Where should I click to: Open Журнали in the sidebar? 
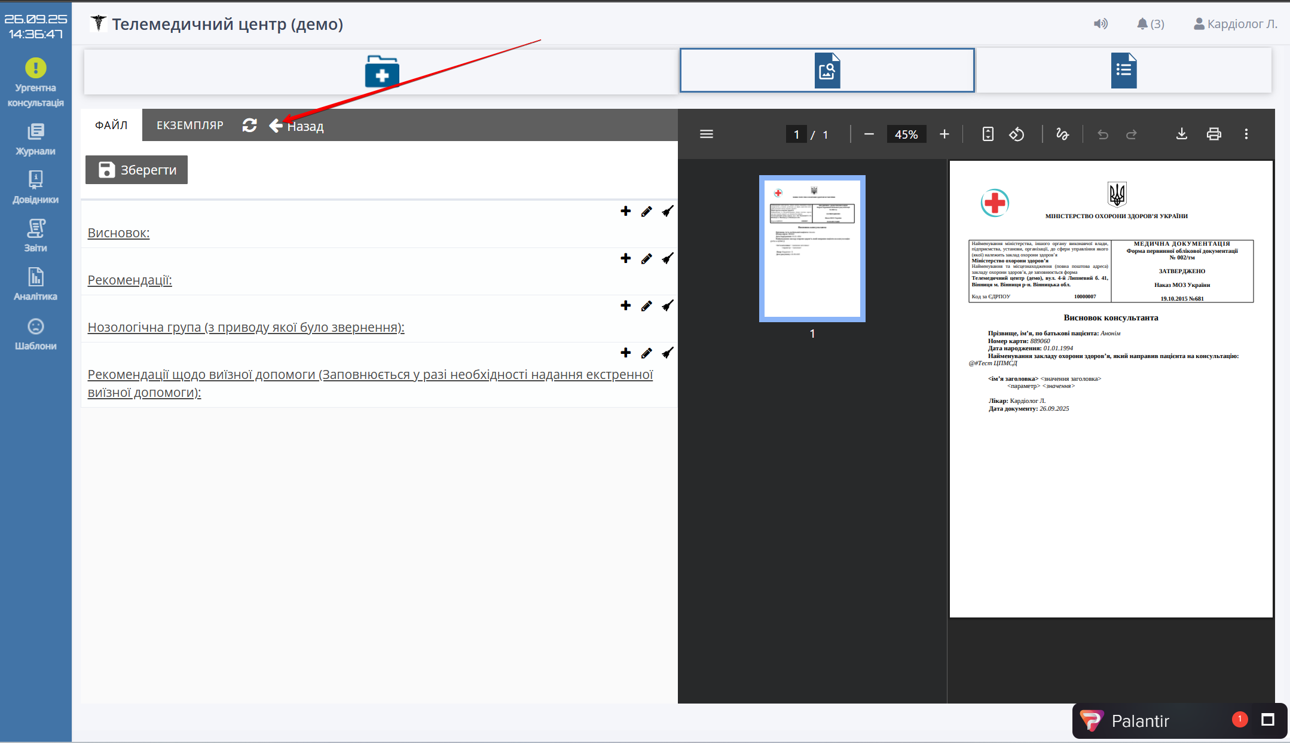(x=35, y=139)
